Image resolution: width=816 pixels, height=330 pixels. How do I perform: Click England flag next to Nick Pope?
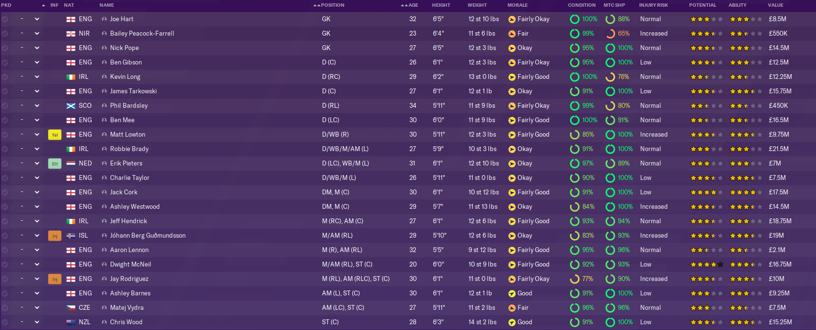point(71,48)
